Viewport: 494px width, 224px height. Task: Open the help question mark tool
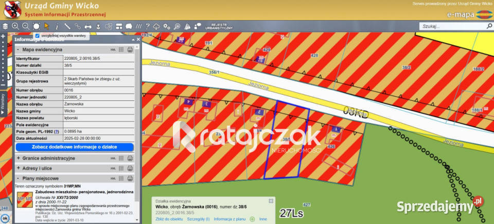(147, 26)
